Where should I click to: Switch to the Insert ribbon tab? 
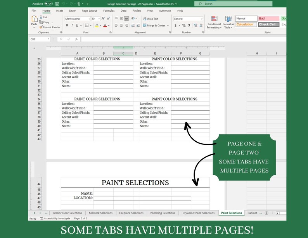(x=59, y=10)
